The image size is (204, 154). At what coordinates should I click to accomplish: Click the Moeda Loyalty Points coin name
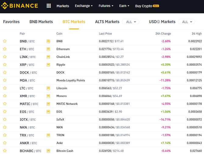[x=71, y=80]
